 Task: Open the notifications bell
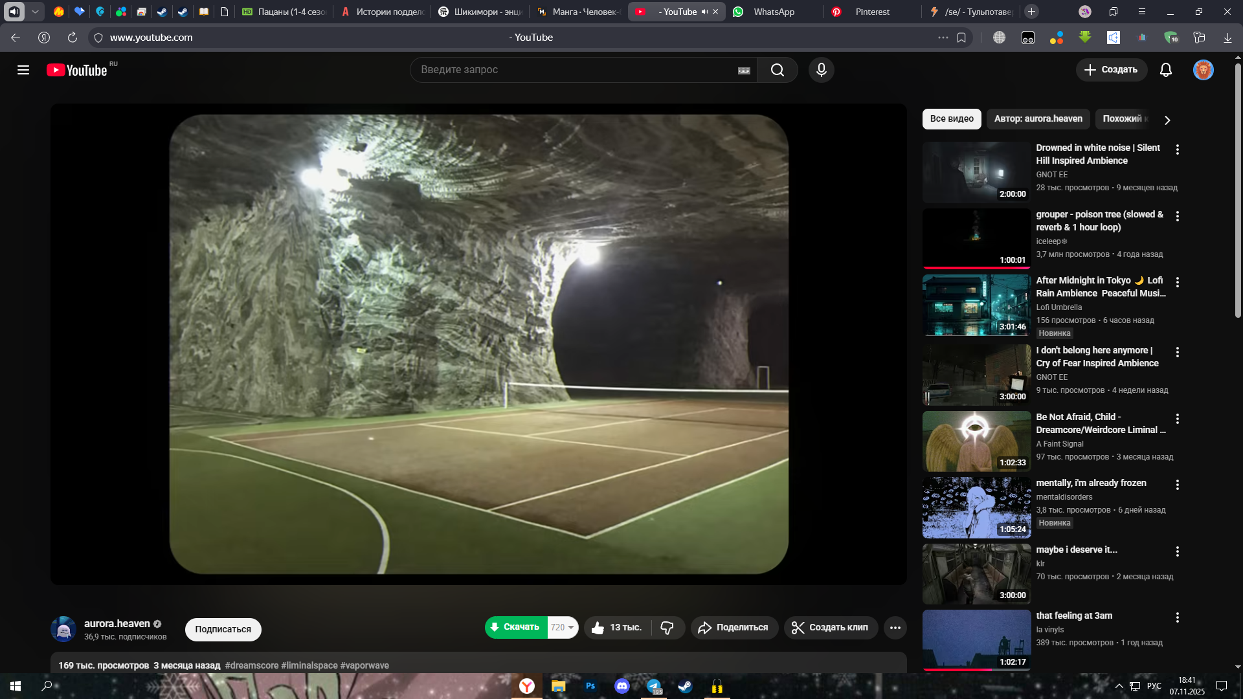coord(1165,70)
